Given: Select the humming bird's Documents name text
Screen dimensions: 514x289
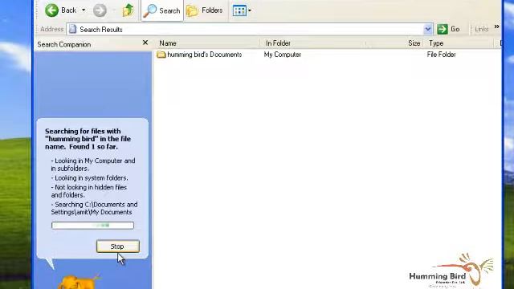Looking at the screenshot, I should [205, 55].
